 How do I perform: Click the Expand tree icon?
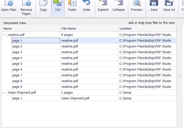tap(103, 4)
